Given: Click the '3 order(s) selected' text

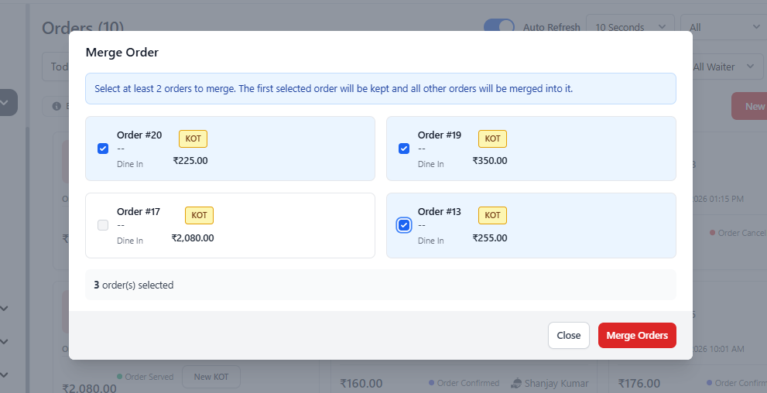Looking at the screenshot, I should point(134,285).
